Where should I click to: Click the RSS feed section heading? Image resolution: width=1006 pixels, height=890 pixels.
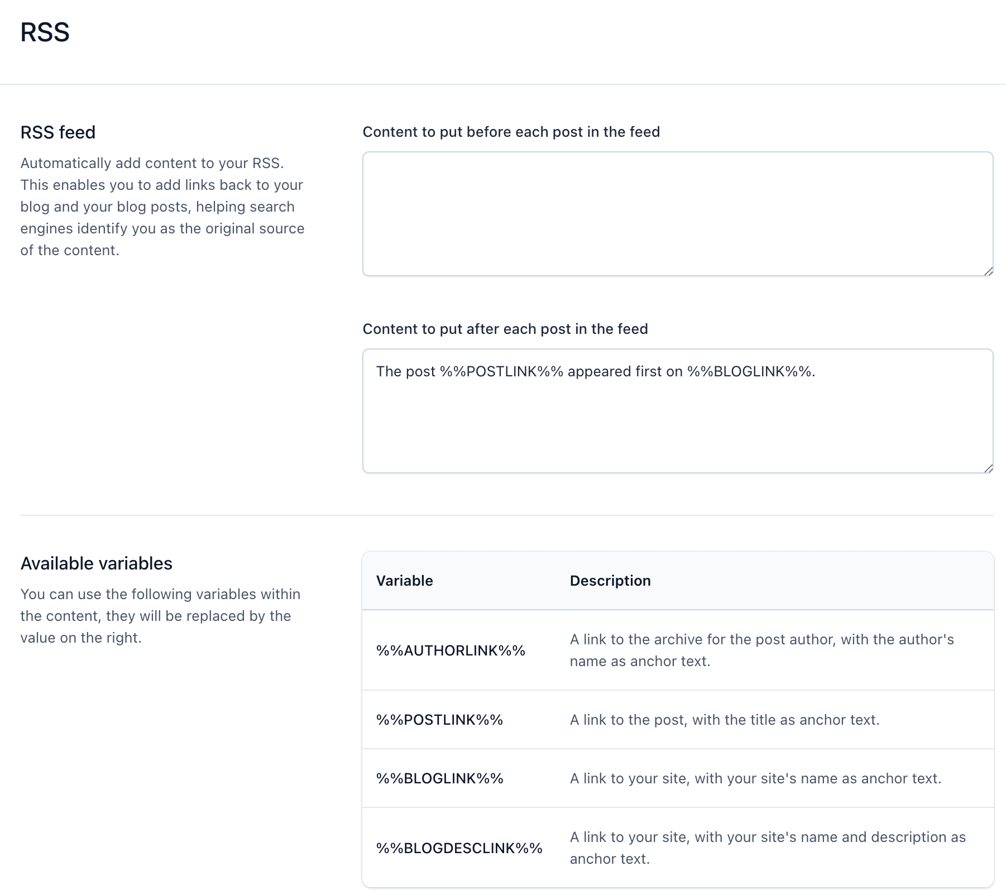(58, 132)
